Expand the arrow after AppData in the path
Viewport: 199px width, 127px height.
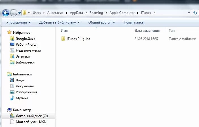tap(86, 13)
